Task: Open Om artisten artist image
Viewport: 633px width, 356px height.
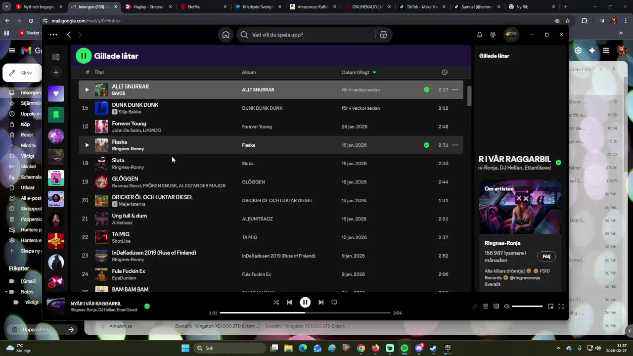Action: click(x=520, y=207)
